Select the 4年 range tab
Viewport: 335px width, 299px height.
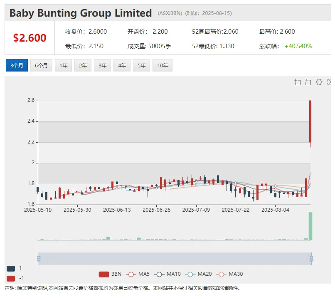tap(122, 65)
